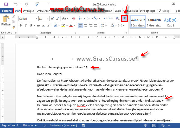Open the Invoegen ribbon tab
The height and width of the screenshot is (128, 180).
[28, 11]
